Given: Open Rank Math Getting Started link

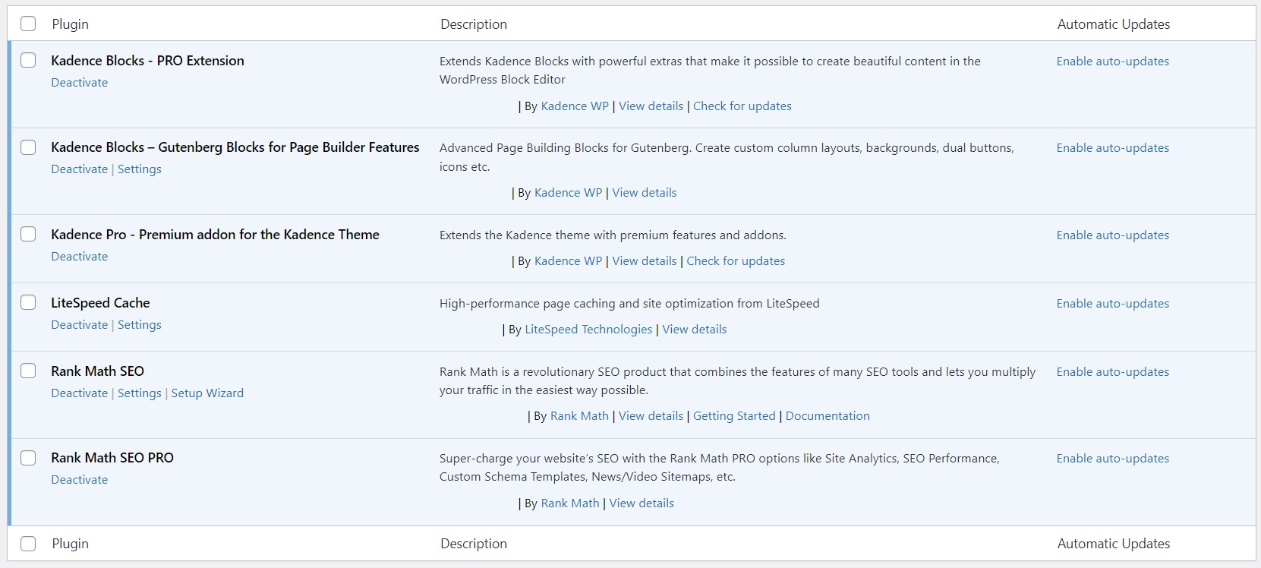Looking at the screenshot, I should [734, 416].
